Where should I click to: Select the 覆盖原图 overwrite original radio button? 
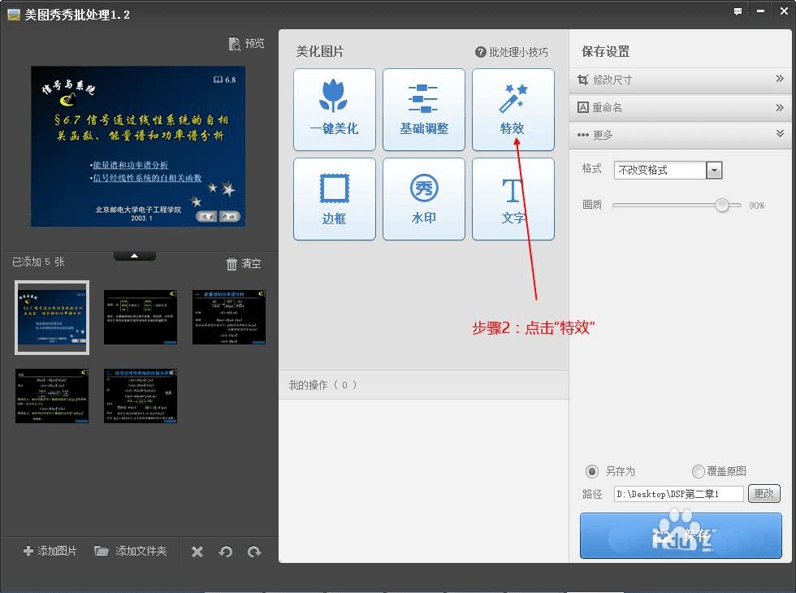699,471
